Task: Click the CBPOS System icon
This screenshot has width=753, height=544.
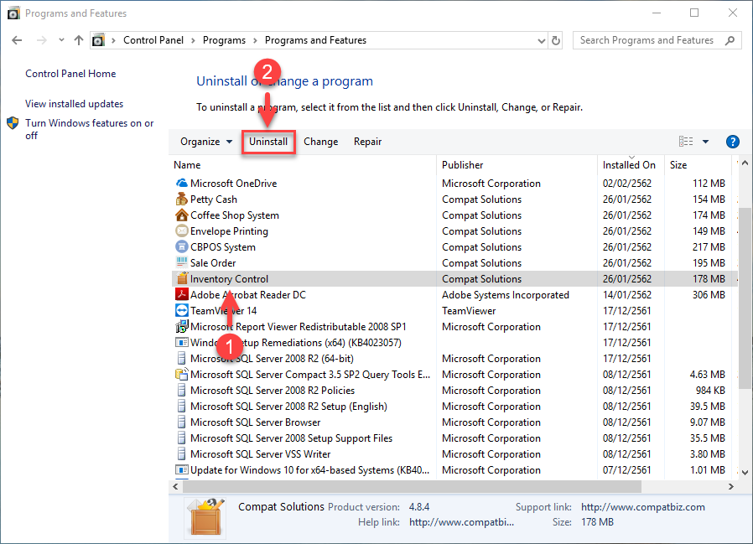Action: point(181,246)
